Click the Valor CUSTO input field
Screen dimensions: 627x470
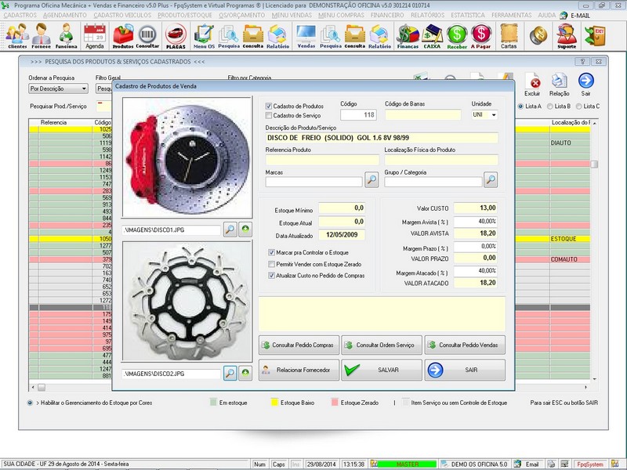point(476,208)
